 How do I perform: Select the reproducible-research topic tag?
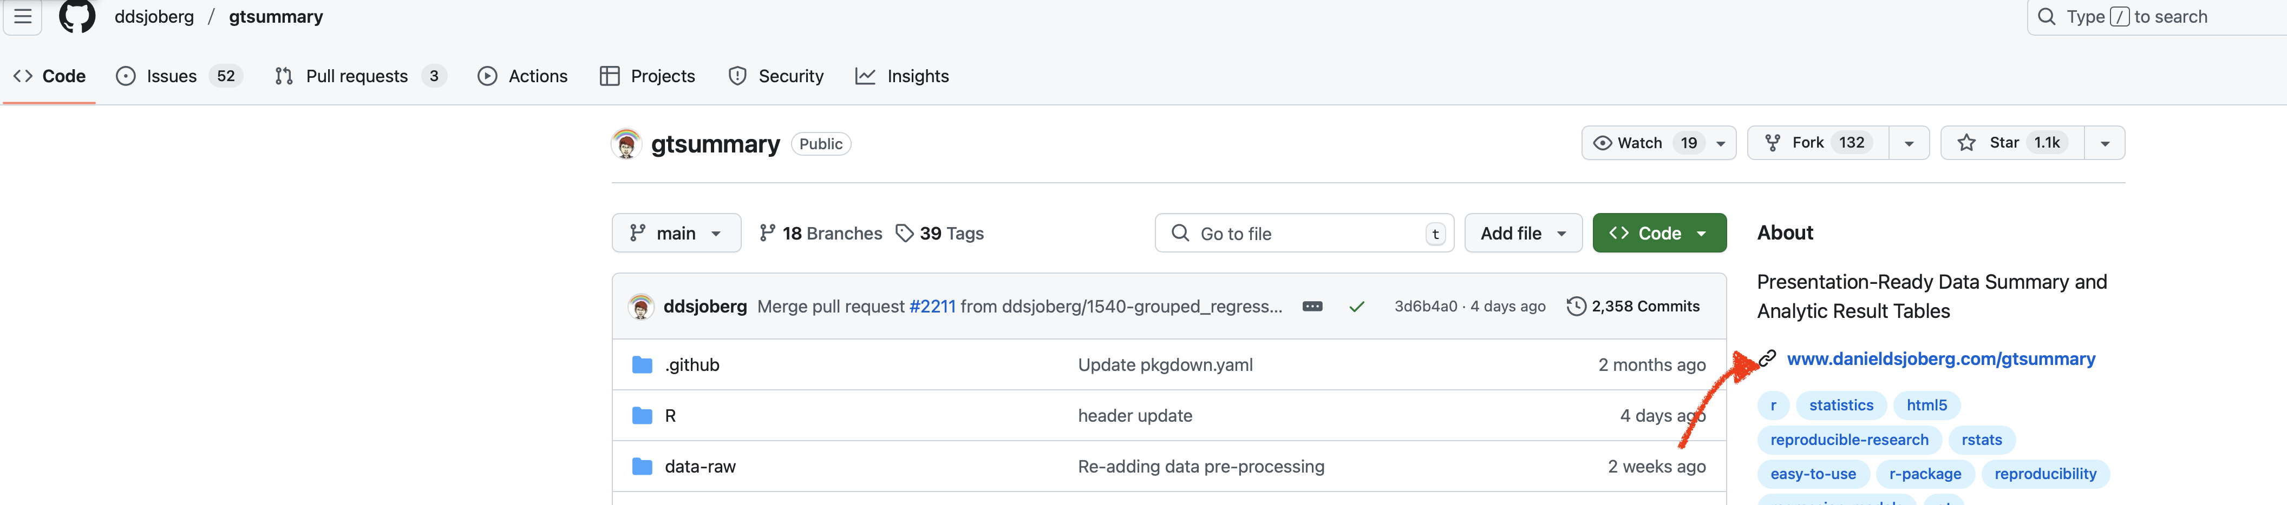pos(1850,440)
